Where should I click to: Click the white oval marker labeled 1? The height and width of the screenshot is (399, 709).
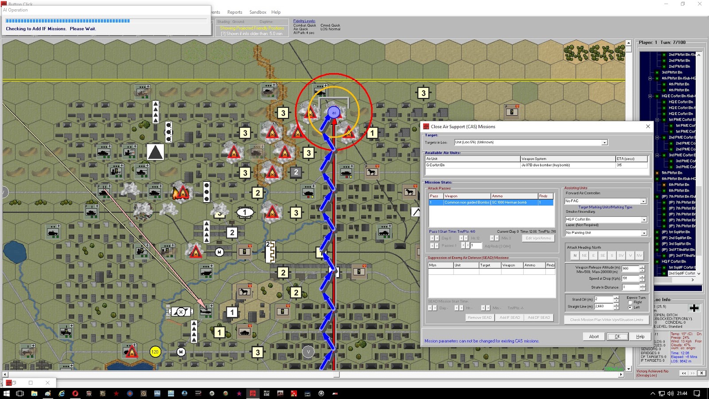click(x=245, y=212)
